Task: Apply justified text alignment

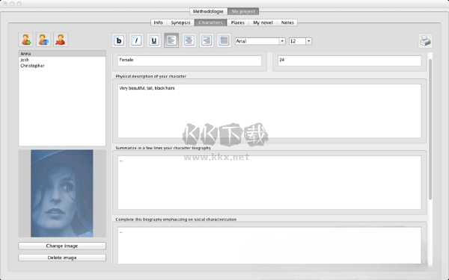Action: (224, 40)
